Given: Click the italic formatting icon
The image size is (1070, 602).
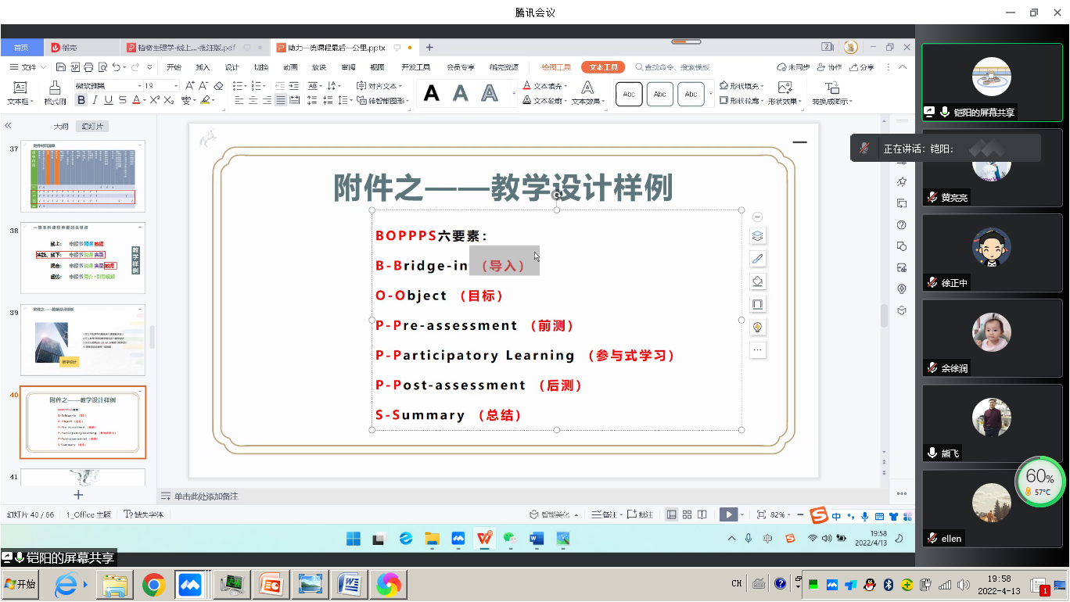Looking at the screenshot, I should tap(95, 100).
